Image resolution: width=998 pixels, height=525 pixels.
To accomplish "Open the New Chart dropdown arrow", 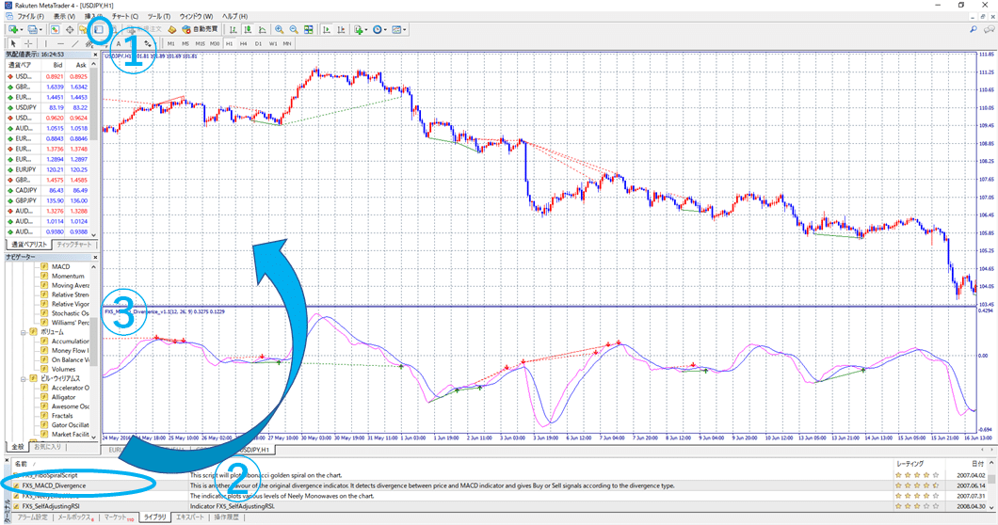I will coord(21,29).
